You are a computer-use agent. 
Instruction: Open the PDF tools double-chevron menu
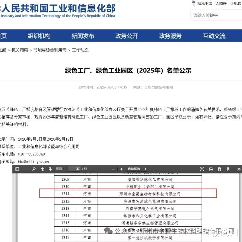(239, 169)
